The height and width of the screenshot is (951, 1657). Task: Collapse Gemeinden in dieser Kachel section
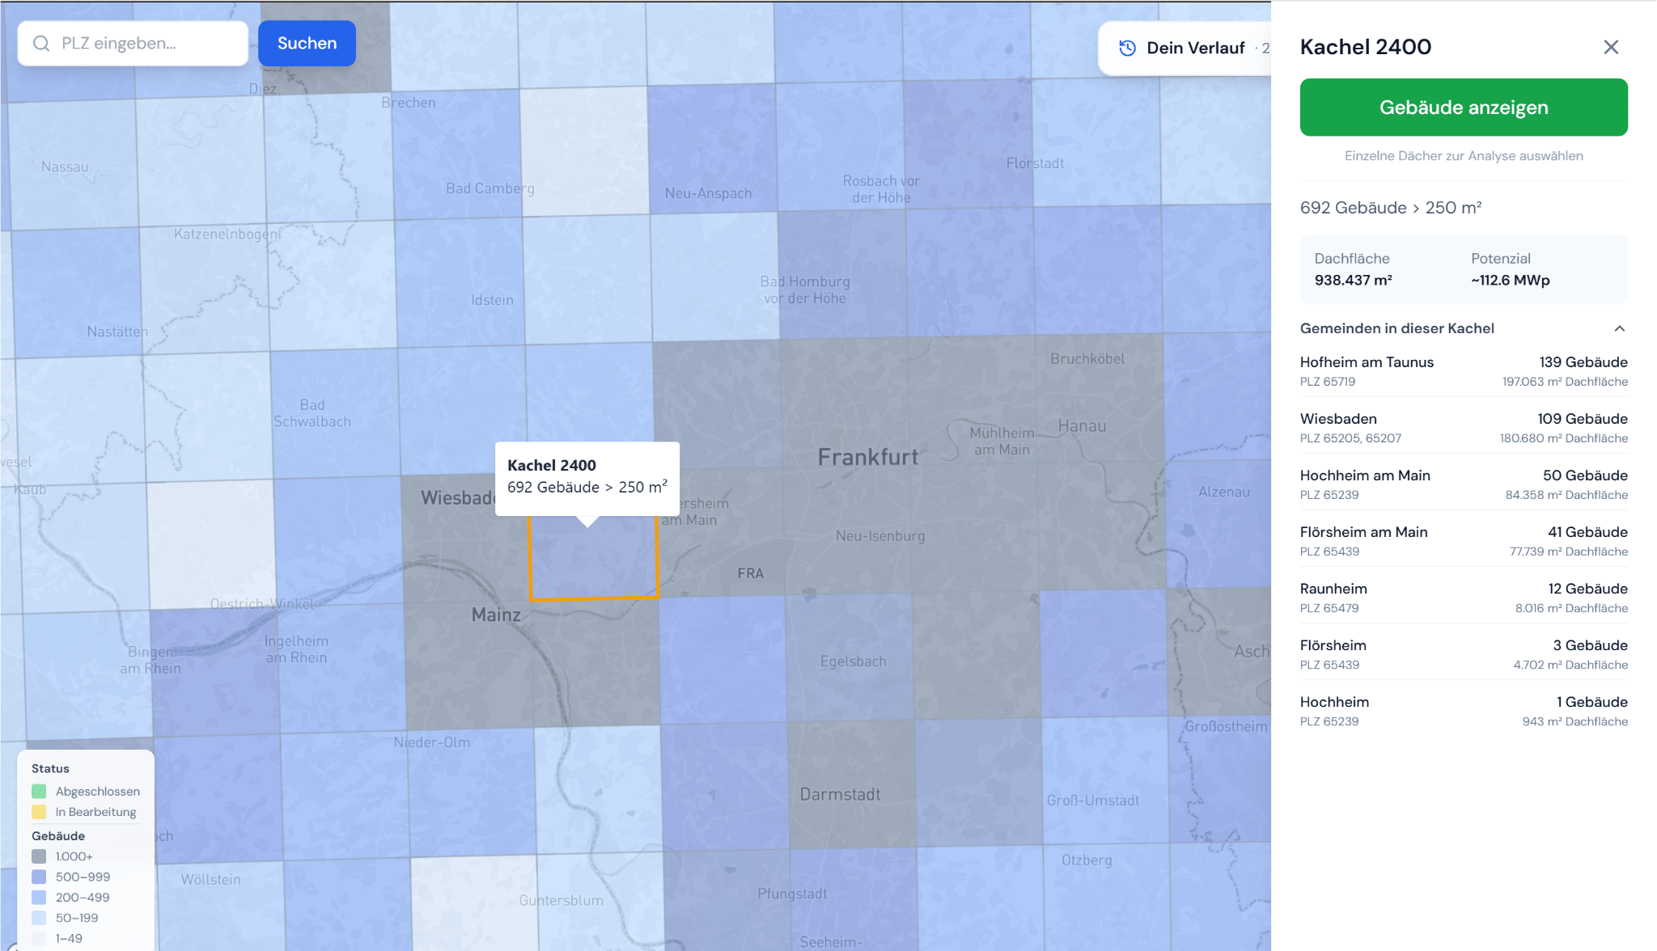[1464, 328]
